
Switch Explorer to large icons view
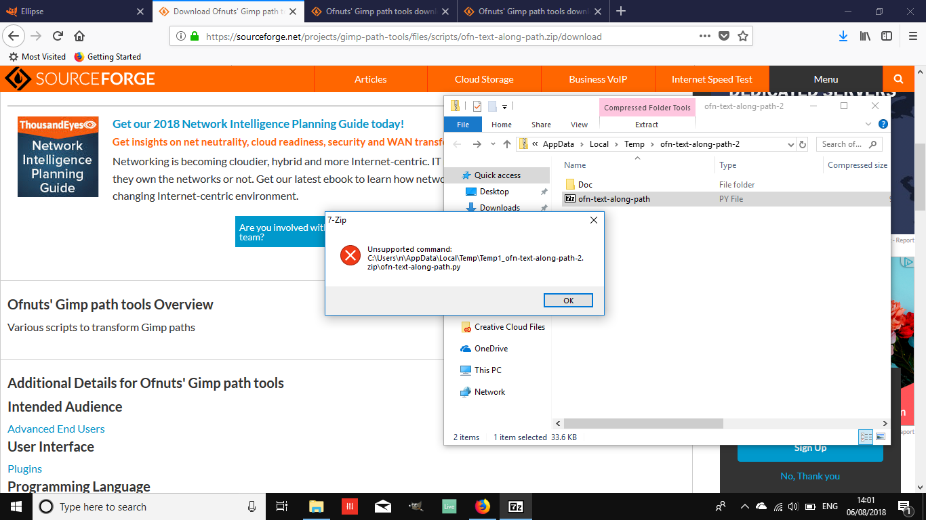pyautogui.click(x=881, y=437)
